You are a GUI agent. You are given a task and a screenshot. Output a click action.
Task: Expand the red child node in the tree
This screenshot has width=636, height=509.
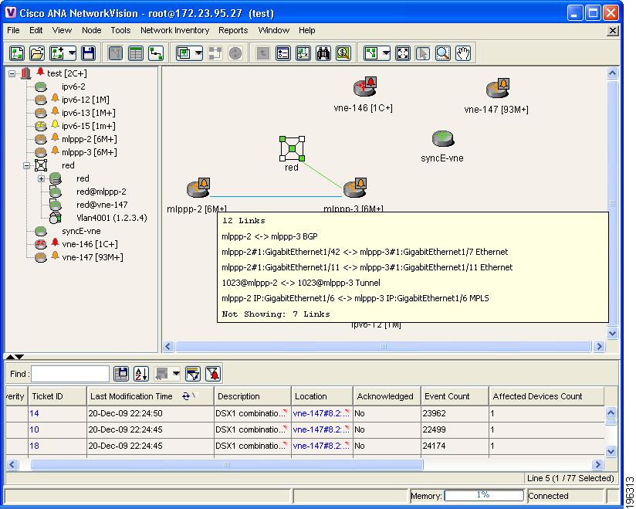[42, 178]
